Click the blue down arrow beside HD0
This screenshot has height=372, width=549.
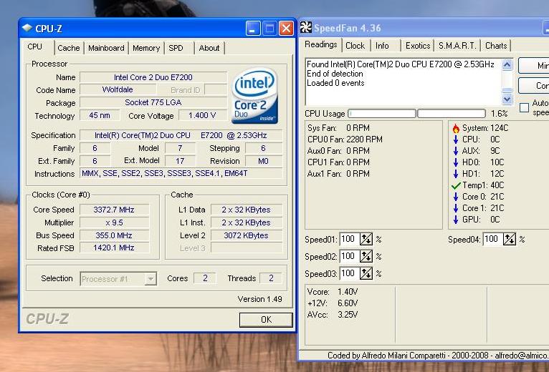coord(456,162)
